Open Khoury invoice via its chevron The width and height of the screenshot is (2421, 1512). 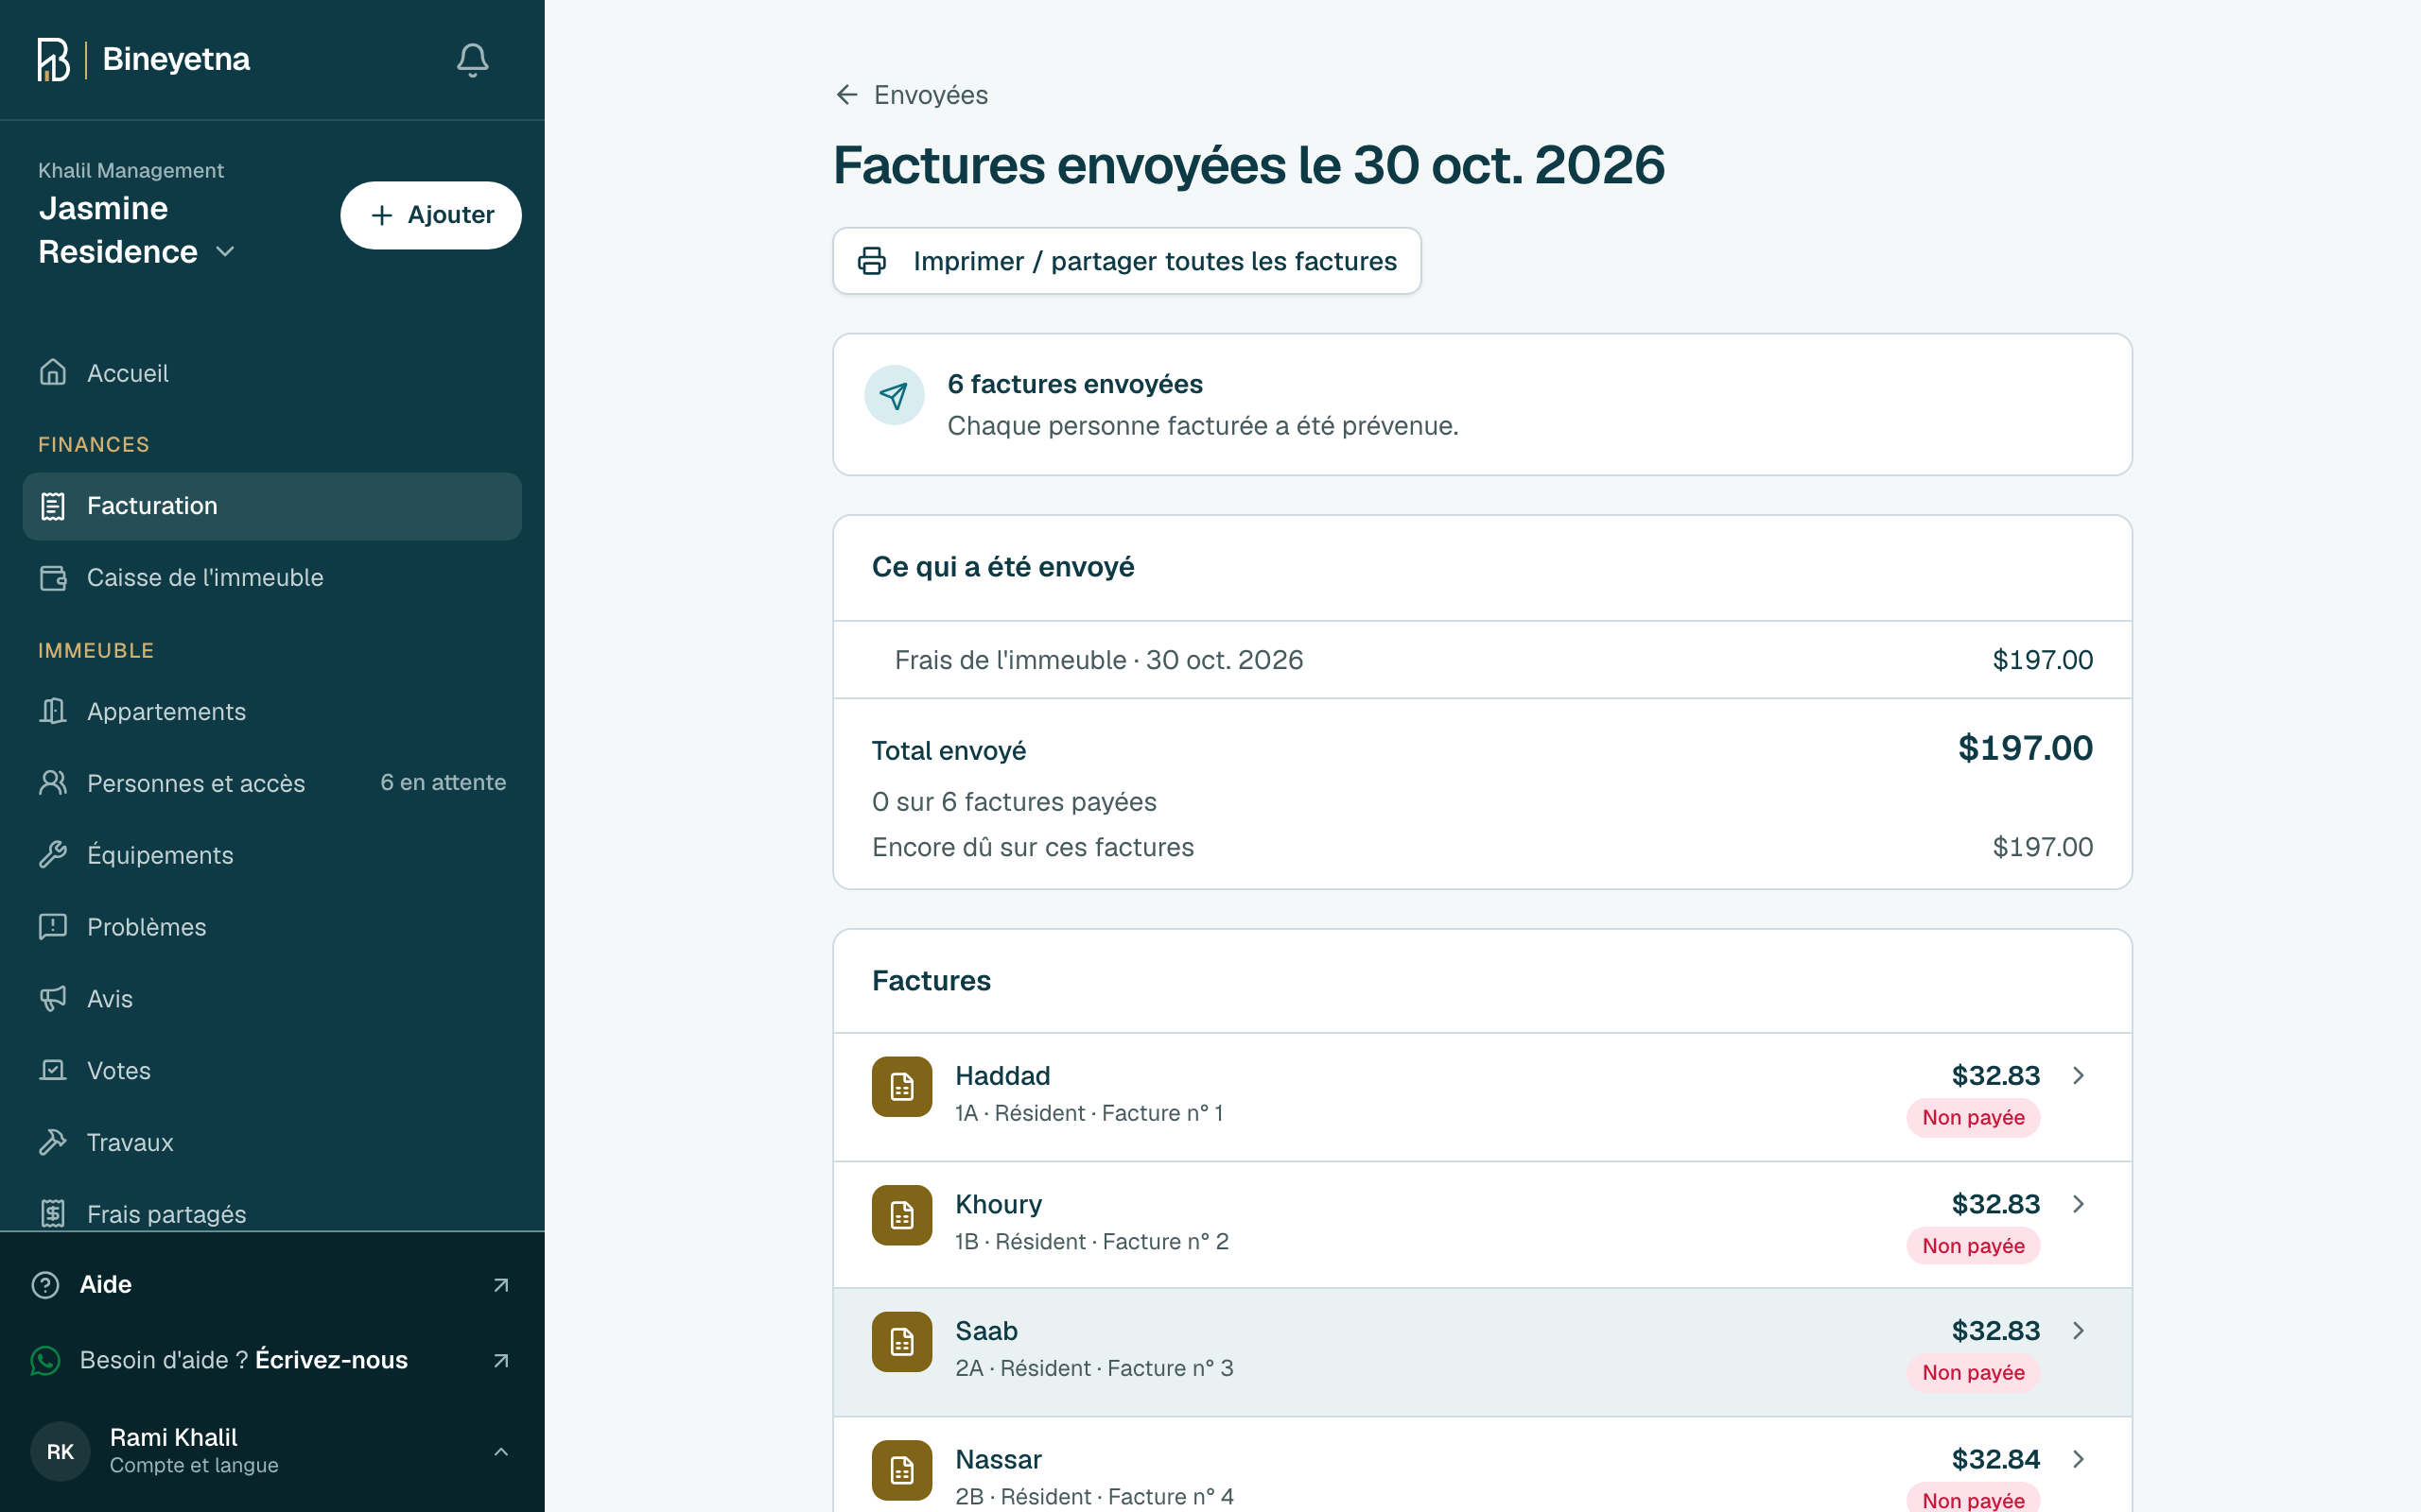click(x=2078, y=1203)
